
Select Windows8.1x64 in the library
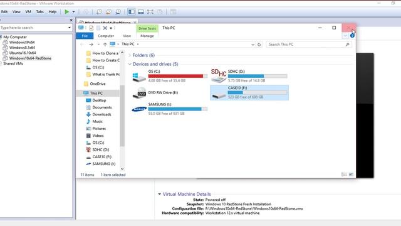coord(22,48)
